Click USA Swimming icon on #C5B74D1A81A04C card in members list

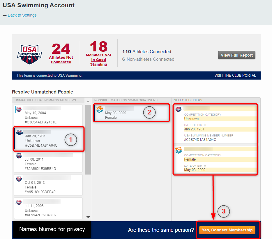(x=20, y=132)
